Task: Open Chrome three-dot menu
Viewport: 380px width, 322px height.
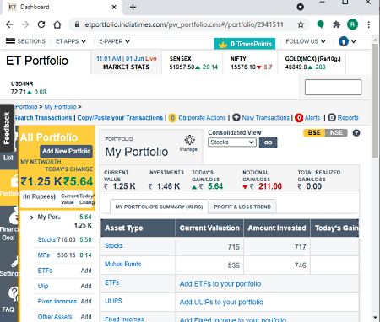Action: point(368,24)
